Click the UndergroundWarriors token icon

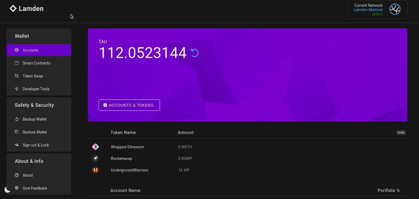[x=95, y=170]
